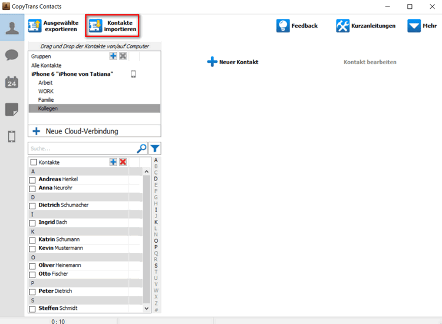
Task: Check the Oliver Heinemann checkbox
Action: tap(32, 266)
